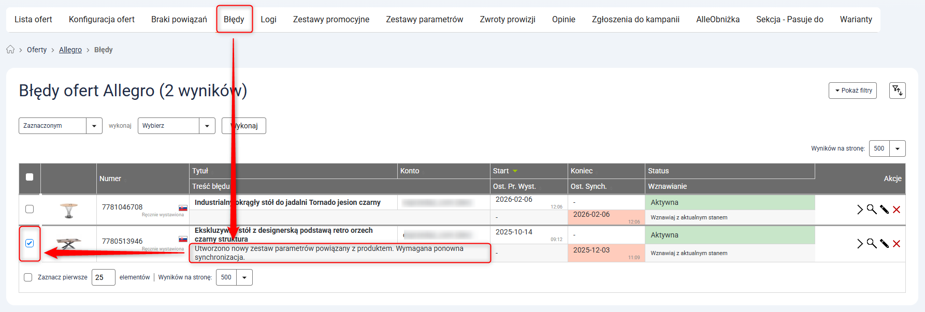Click the red X icon for offer 7780513946
Viewport: 925px width, 312px height.
[897, 243]
